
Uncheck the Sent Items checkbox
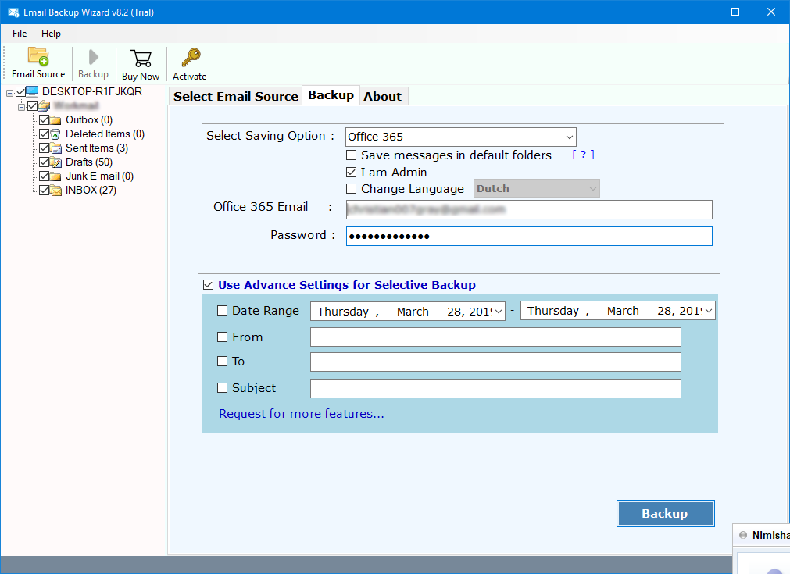pyautogui.click(x=44, y=148)
